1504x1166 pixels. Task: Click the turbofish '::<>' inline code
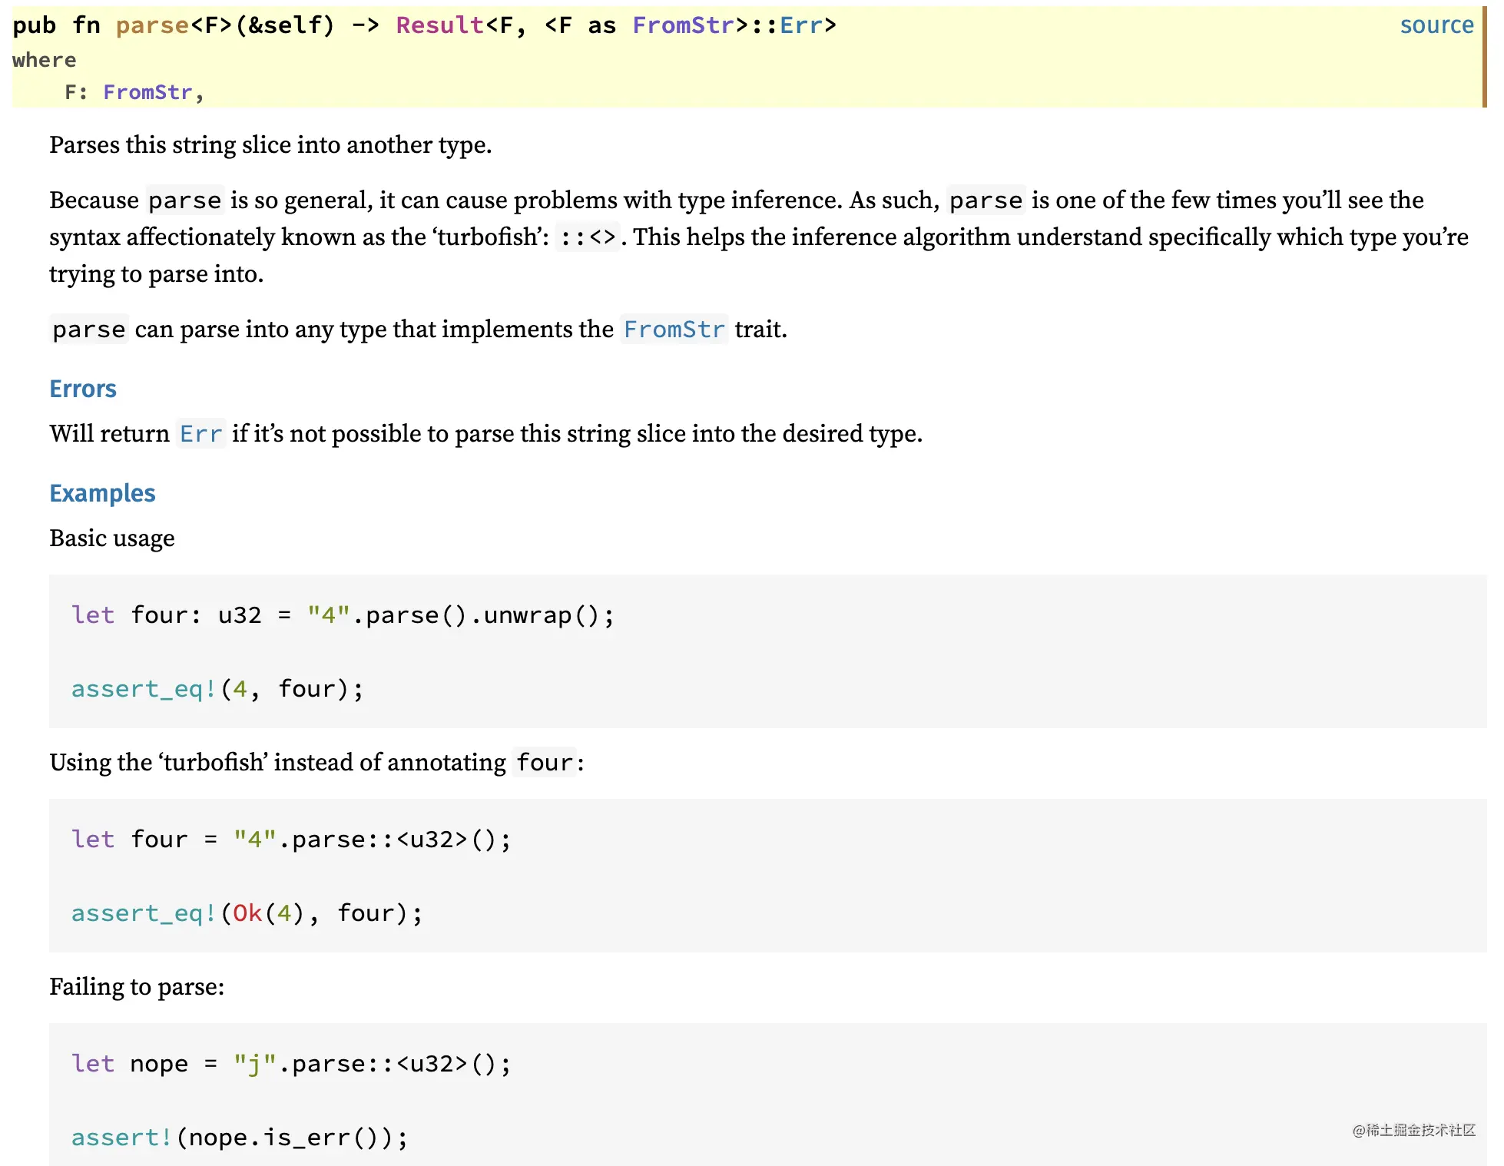coord(587,237)
